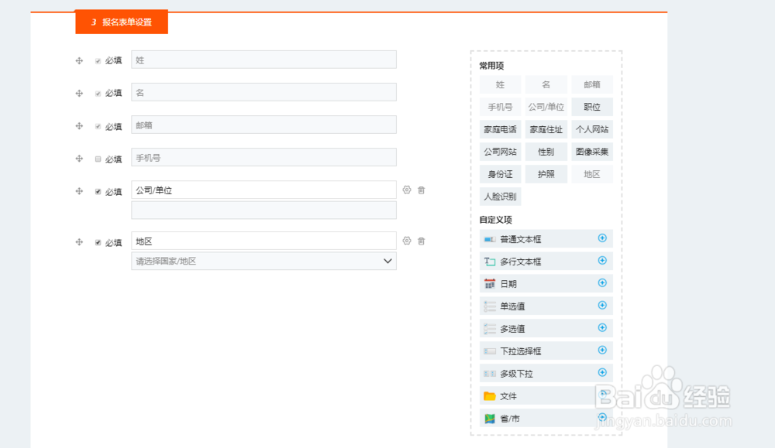Add 家庭住址 common field

(x=546, y=129)
